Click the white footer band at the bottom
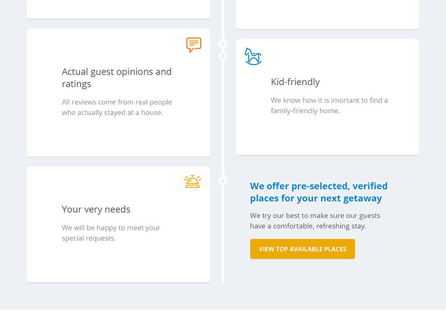This screenshot has width=446, height=334. [x=223, y=322]
